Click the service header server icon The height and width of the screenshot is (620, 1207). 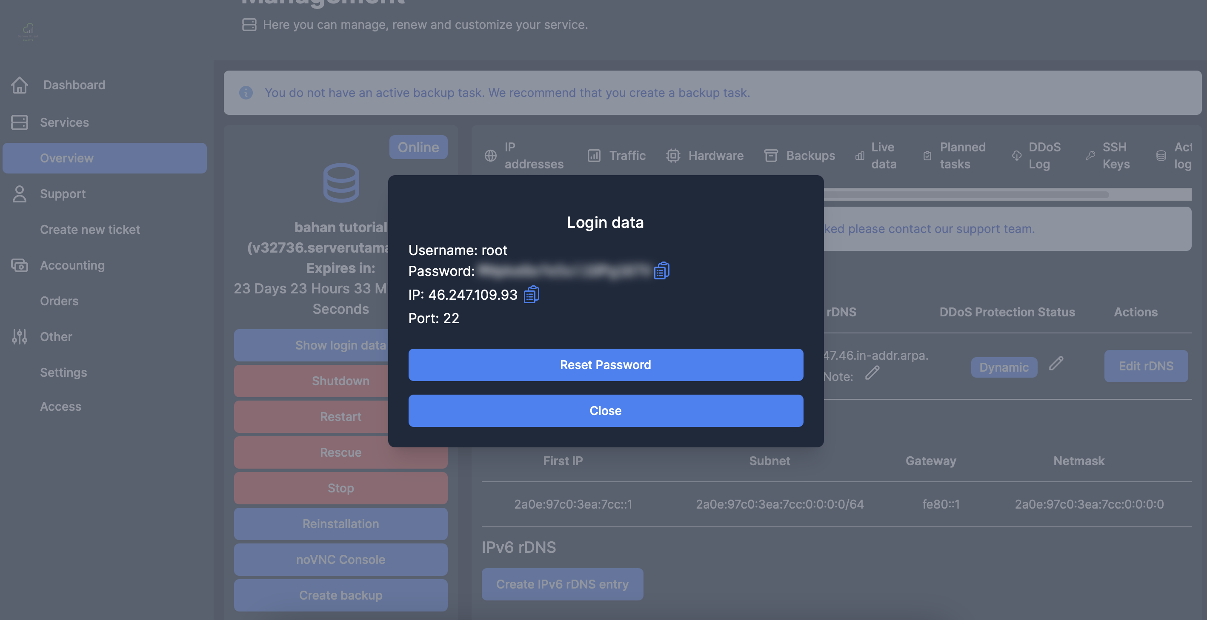pyautogui.click(x=249, y=25)
